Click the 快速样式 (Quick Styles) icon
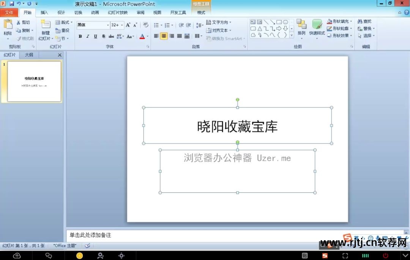The image size is (410, 260). (x=317, y=29)
